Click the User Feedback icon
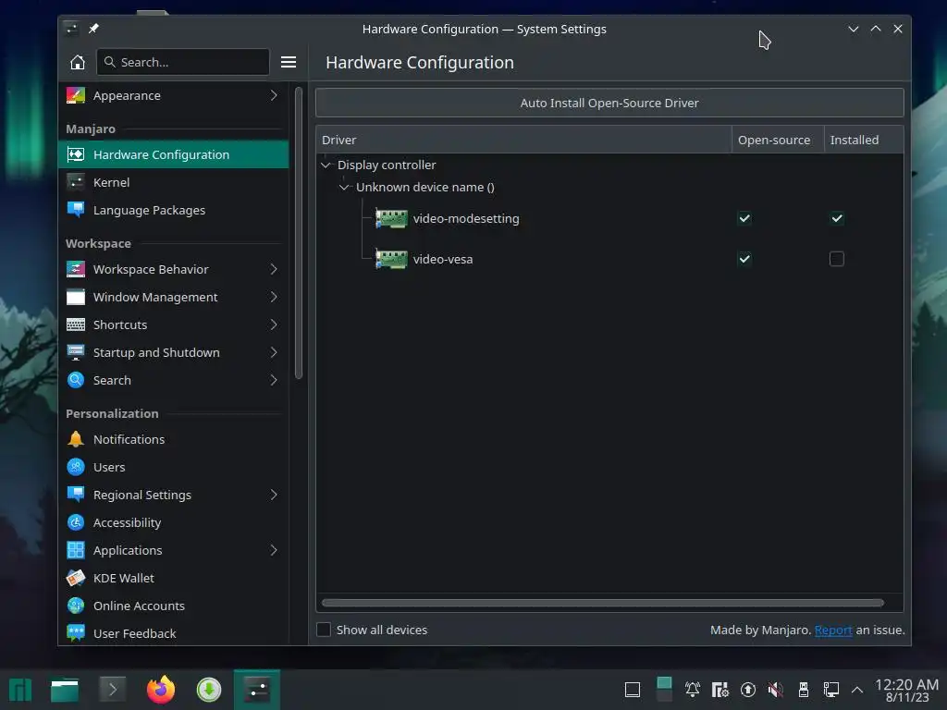The height and width of the screenshot is (710, 947). click(76, 633)
